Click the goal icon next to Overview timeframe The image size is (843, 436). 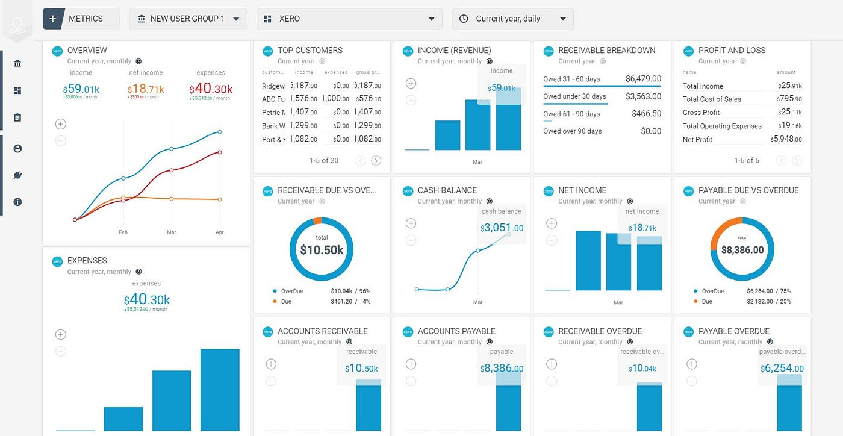(138, 60)
